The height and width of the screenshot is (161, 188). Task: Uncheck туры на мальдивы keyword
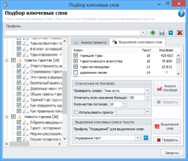76,66
